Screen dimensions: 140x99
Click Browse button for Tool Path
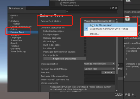(108, 72)
